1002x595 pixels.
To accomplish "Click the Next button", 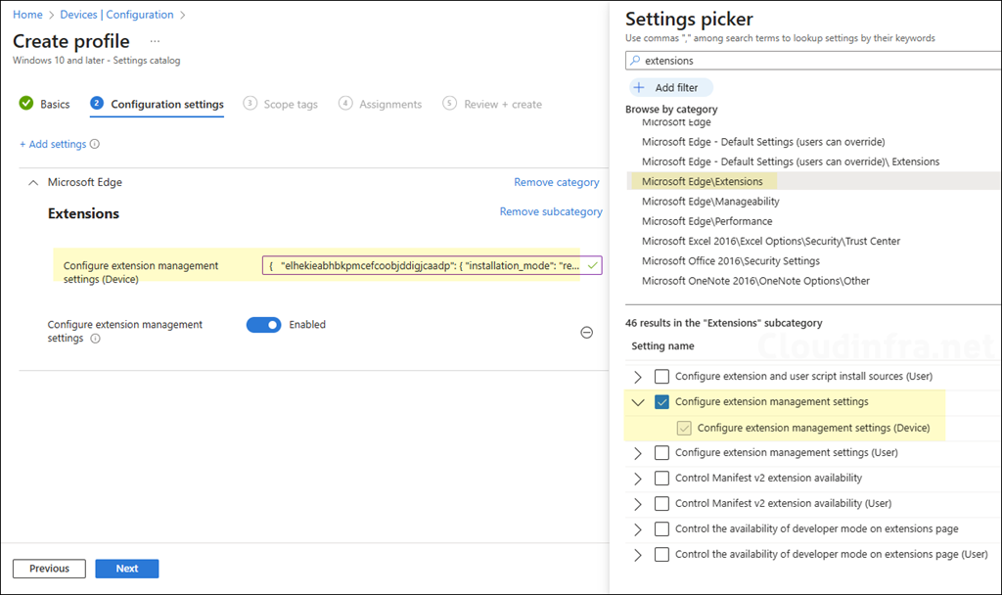I will (x=126, y=569).
